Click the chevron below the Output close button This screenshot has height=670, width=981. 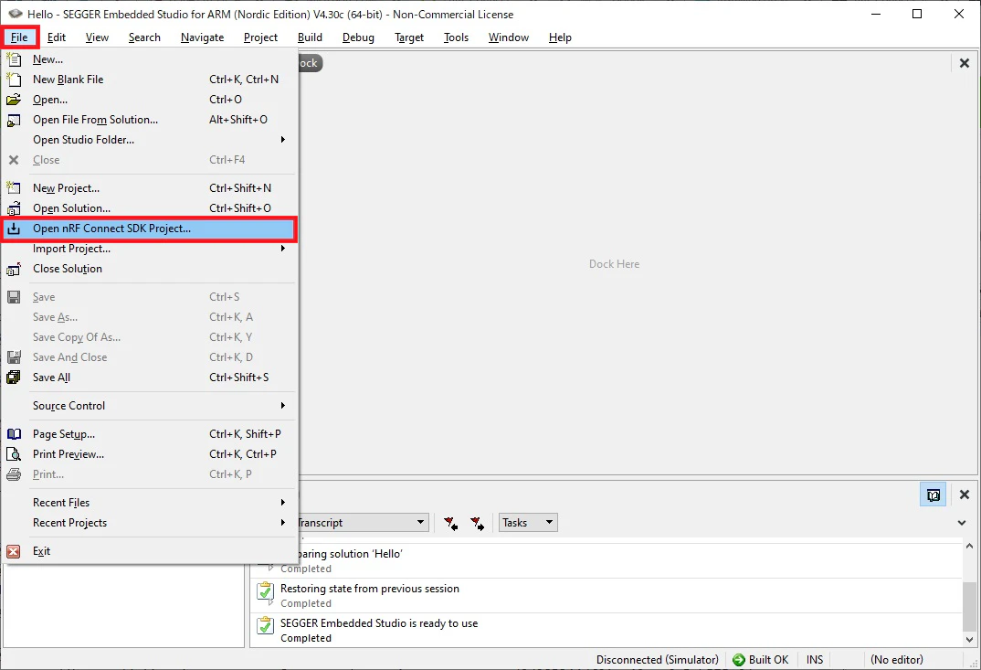962,523
